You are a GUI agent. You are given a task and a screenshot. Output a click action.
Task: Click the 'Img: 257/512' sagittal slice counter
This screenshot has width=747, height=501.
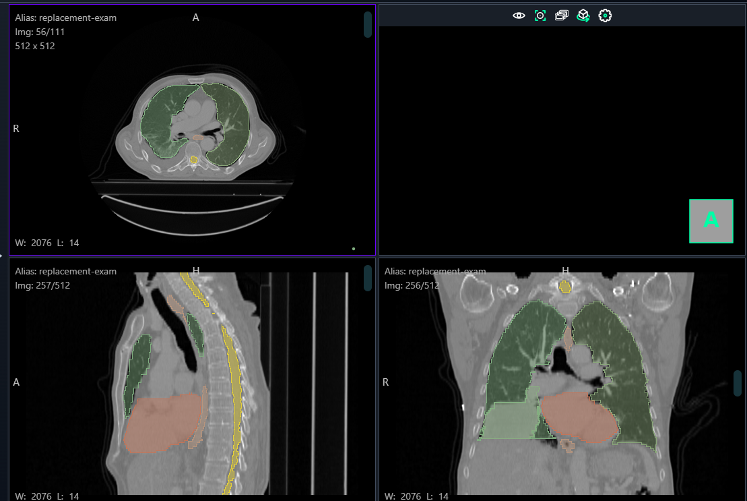[x=42, y=285]
